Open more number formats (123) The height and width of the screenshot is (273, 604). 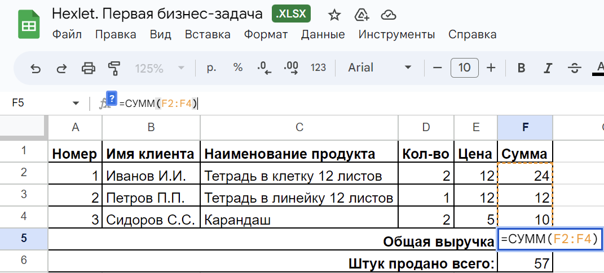pos(318,68)
